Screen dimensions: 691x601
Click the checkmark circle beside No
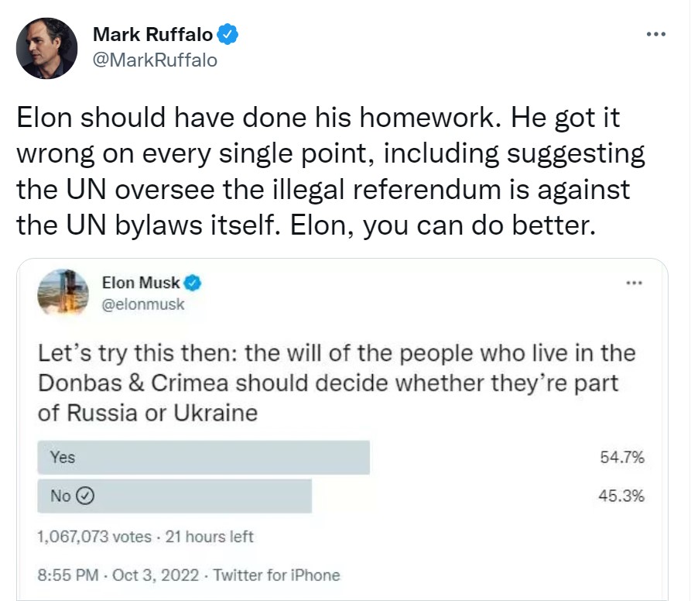point(87,496)
